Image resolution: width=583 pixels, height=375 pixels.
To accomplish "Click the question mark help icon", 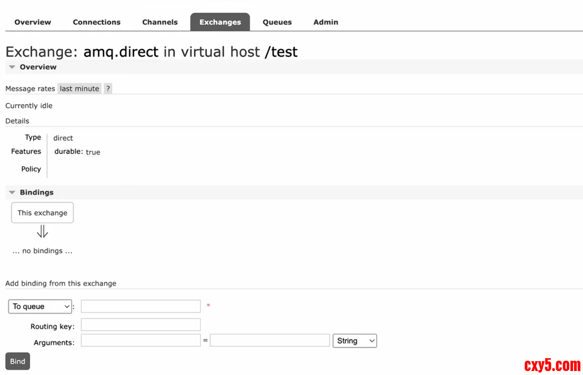I will click(x=108, y=89).
